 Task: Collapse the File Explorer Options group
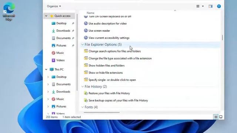click(83, 44)
